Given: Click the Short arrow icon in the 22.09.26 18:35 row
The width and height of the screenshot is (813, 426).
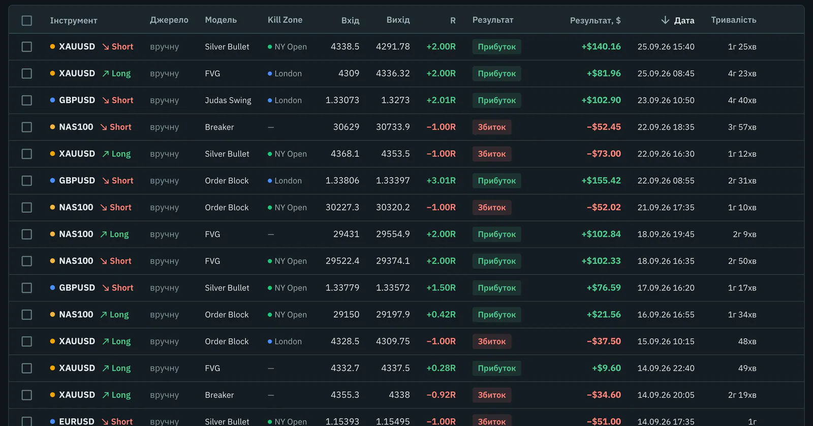Looking at the screenshot, I should (x=104, y=127).
